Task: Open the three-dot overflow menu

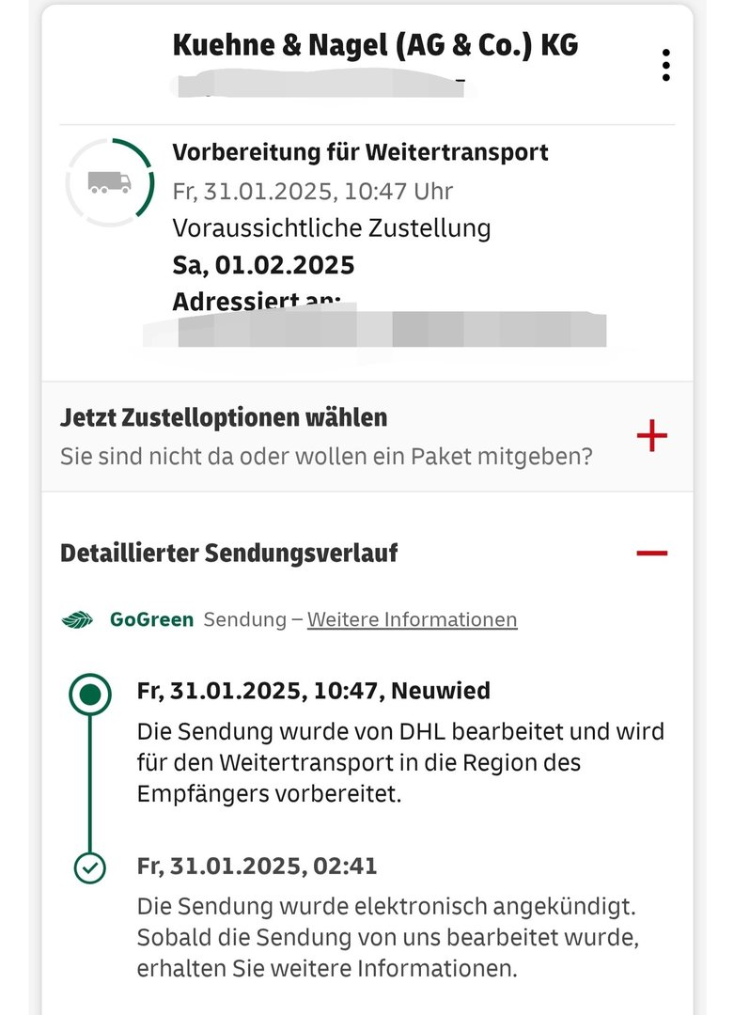Action: pos(665,65)
